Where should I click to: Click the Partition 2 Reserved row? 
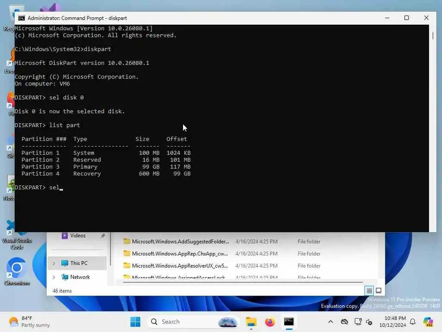[106, 160]
